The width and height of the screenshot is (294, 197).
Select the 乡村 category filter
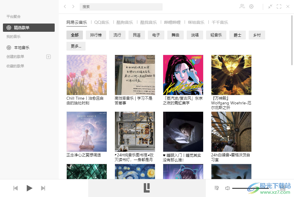pyautogui.click(x=257, y=35)
